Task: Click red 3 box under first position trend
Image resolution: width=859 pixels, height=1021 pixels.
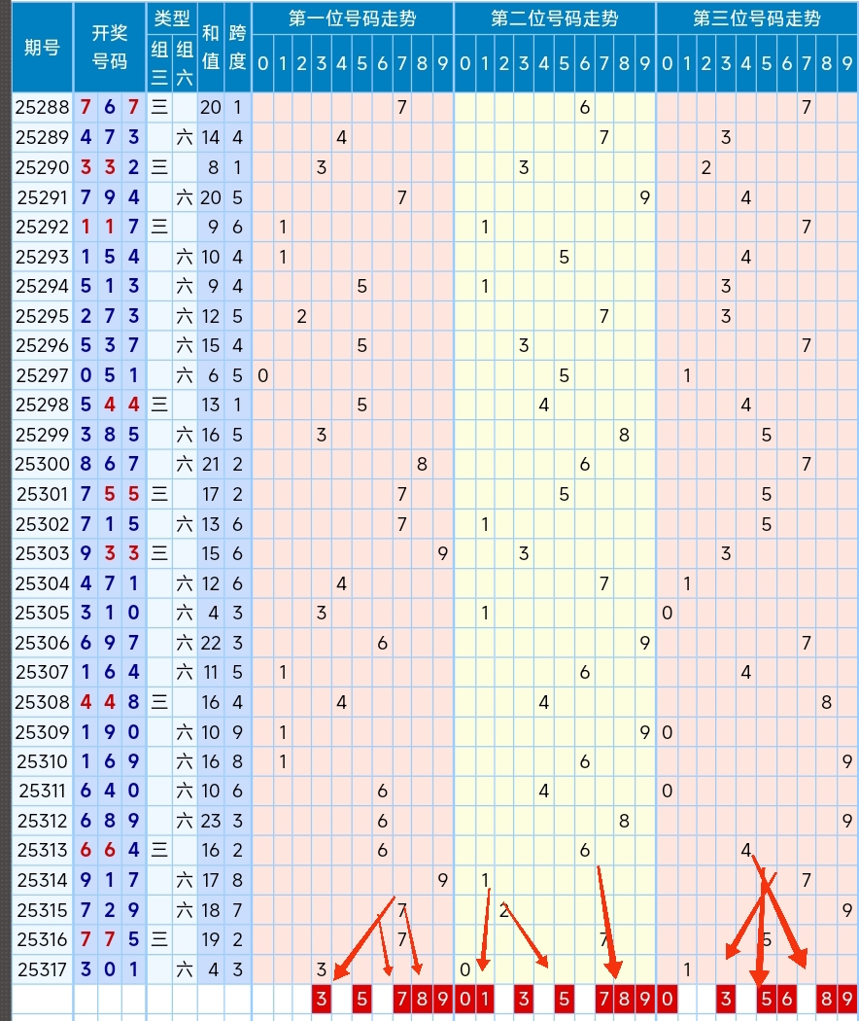Action: (x=322, y=1000)
